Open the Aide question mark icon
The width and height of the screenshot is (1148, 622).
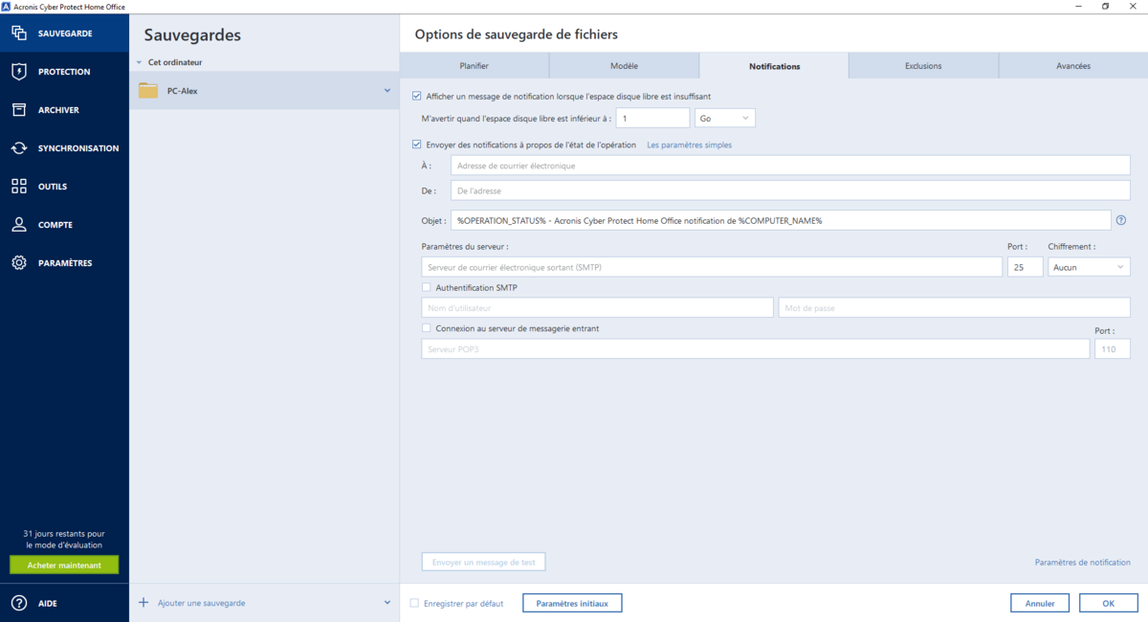tap(19, 603)
